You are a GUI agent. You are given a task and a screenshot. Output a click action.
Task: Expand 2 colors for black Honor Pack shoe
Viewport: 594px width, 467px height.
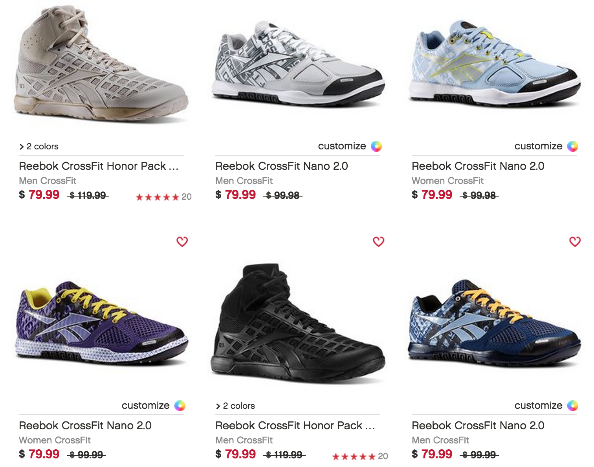coord(235,406)
